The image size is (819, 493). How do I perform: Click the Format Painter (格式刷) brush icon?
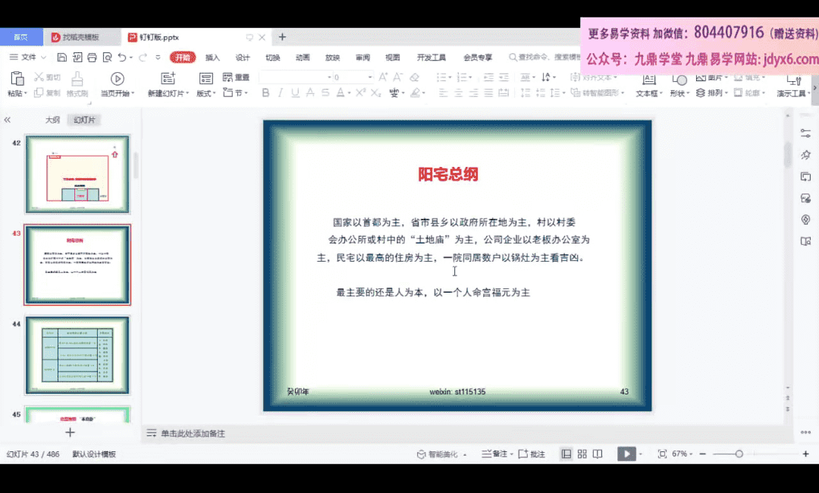77,79
